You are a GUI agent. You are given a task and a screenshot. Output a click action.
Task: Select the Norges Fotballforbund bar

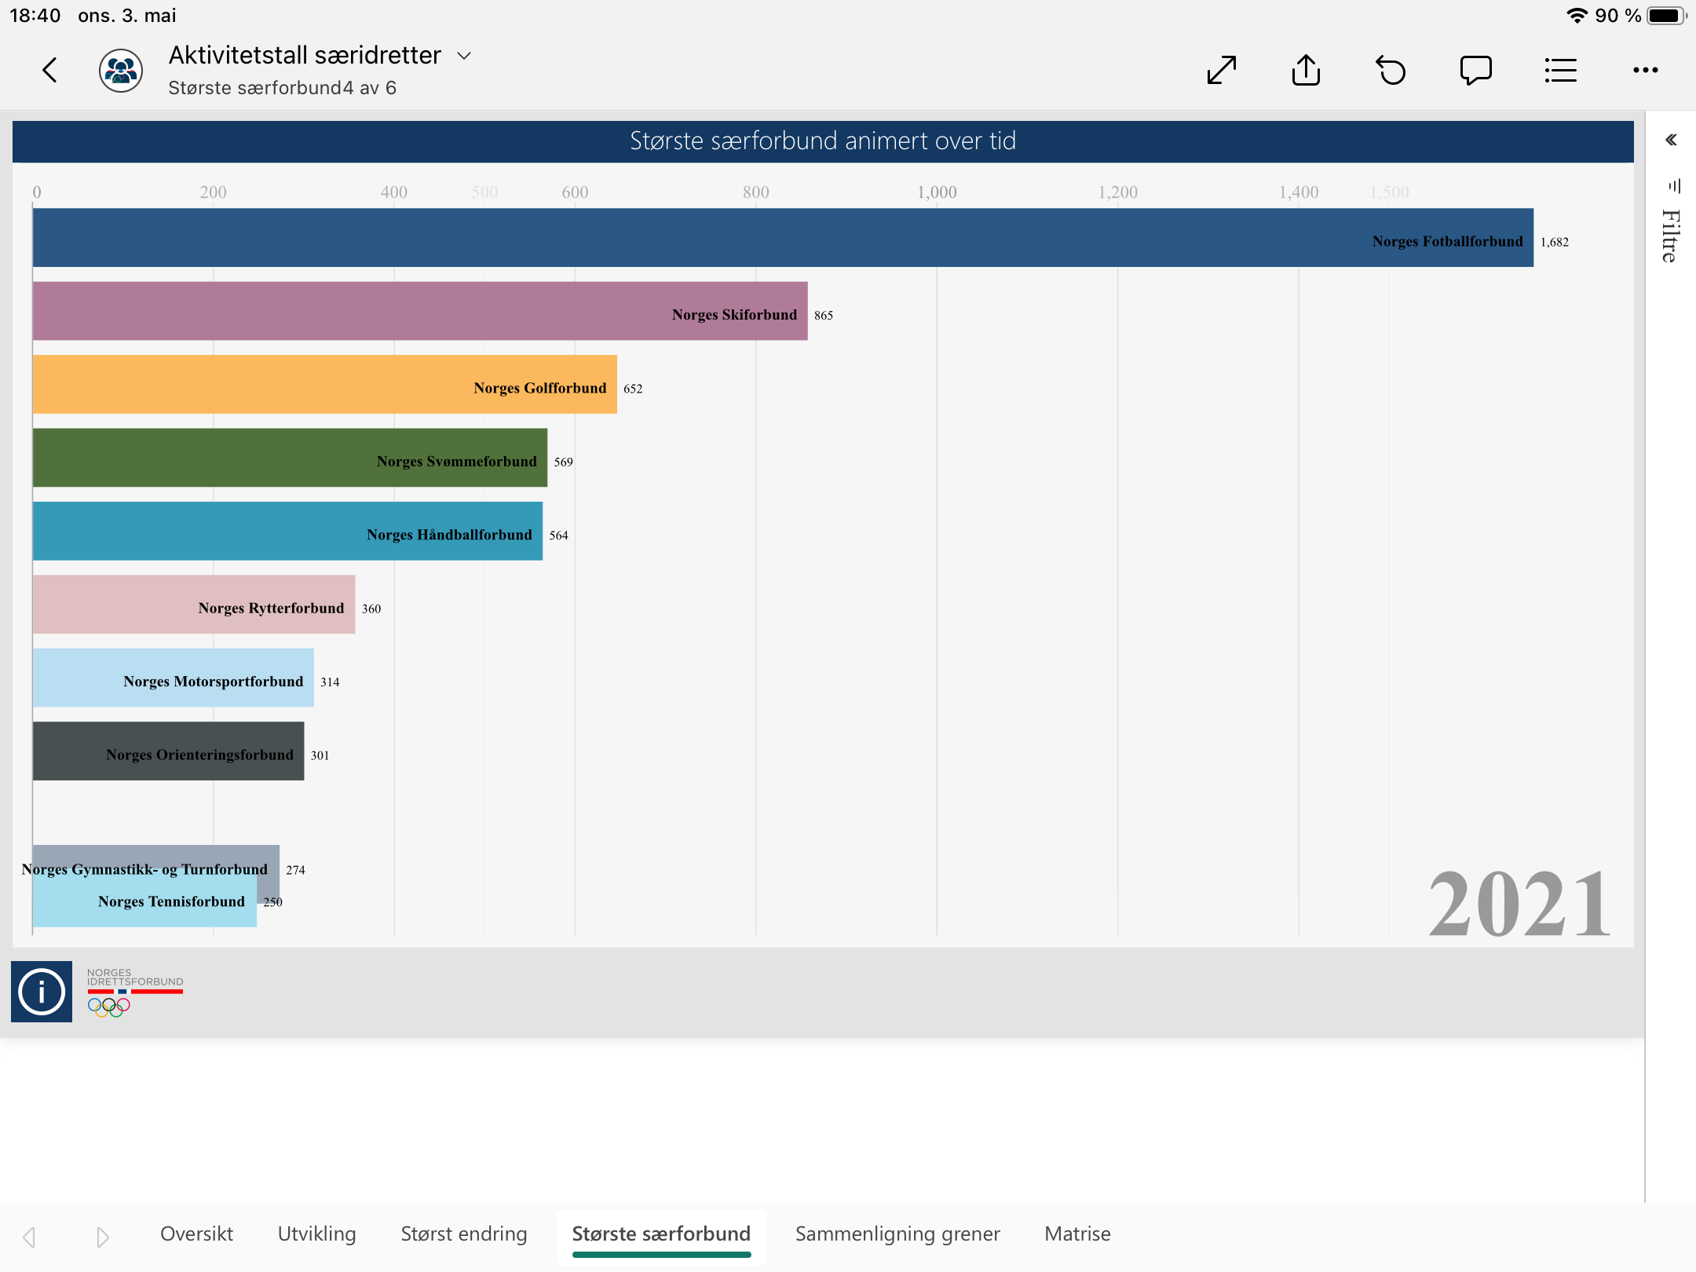(x=783, y=238)
